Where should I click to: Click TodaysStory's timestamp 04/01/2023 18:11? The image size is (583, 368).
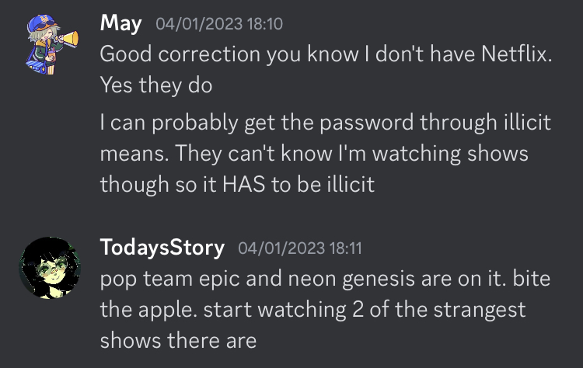tap(300, 248)
